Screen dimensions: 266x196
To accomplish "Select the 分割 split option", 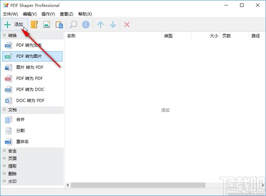I will 33,131.
